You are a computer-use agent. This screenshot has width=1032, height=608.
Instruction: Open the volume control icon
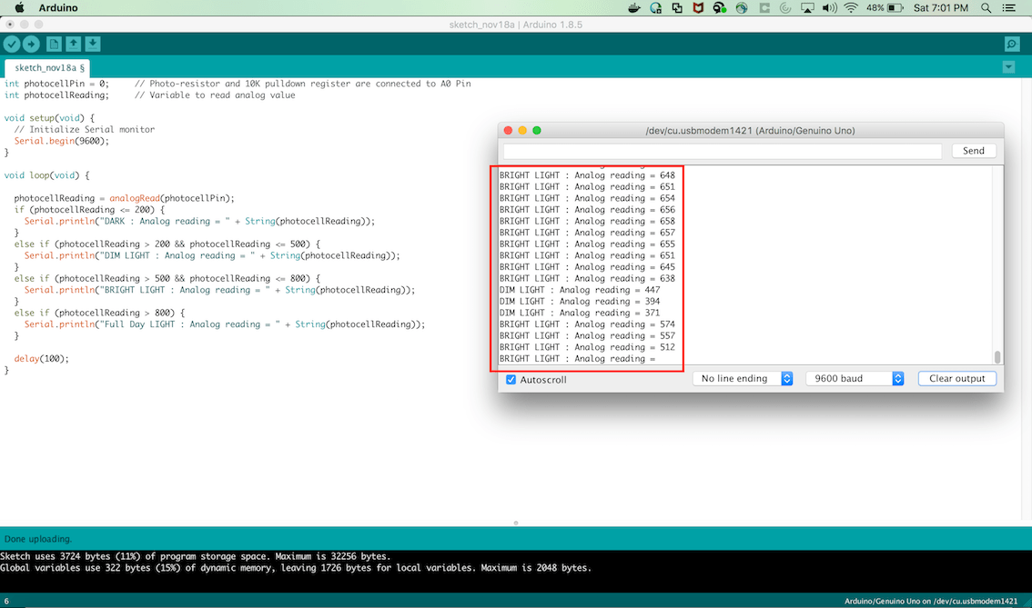click(829, 8)
